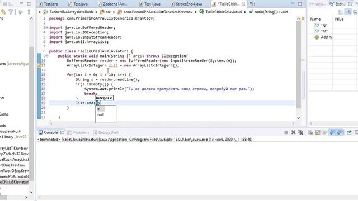Open Package Explorer view menu dots icon
This screenshot has height=201, width=358.
[29, 12]
